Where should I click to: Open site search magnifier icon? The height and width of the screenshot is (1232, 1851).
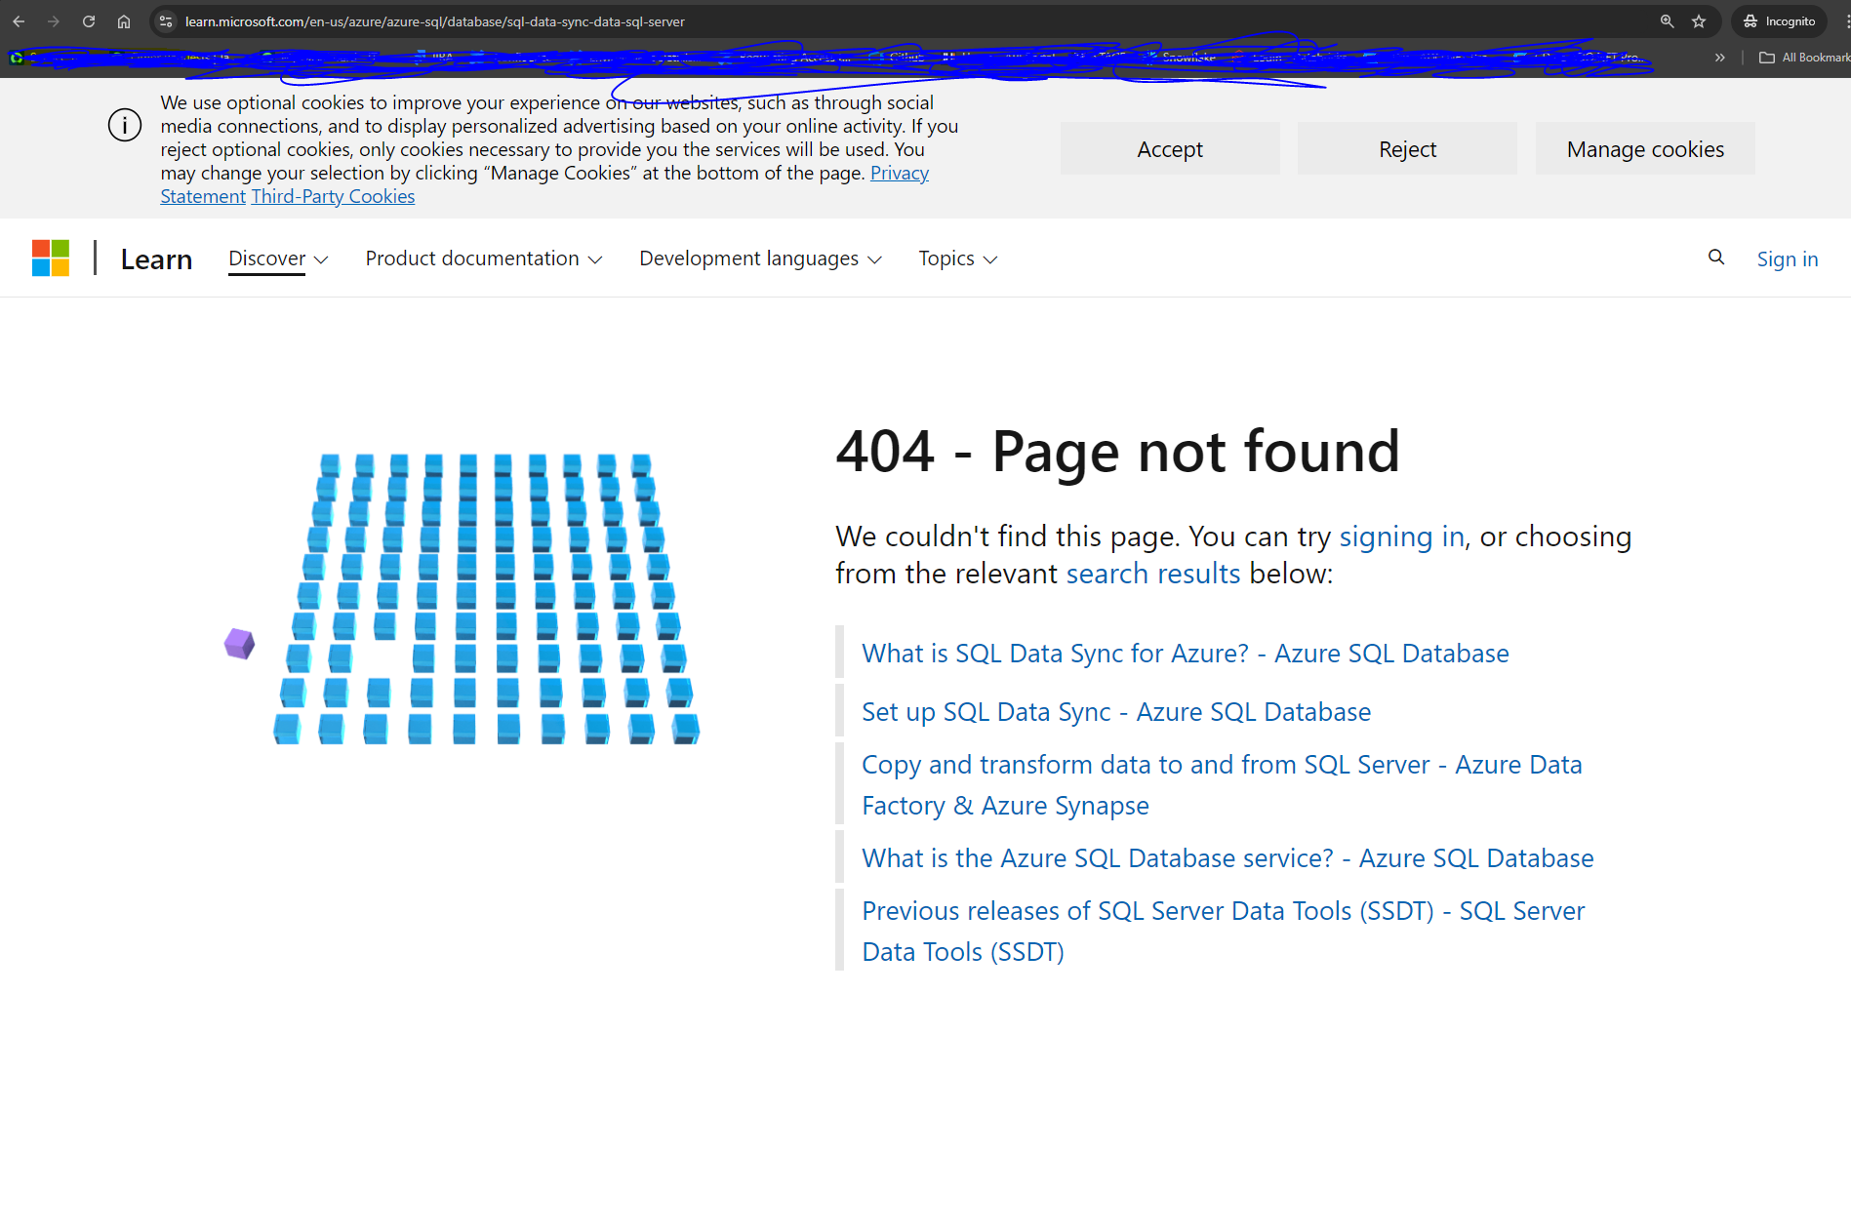point(1716,258)
